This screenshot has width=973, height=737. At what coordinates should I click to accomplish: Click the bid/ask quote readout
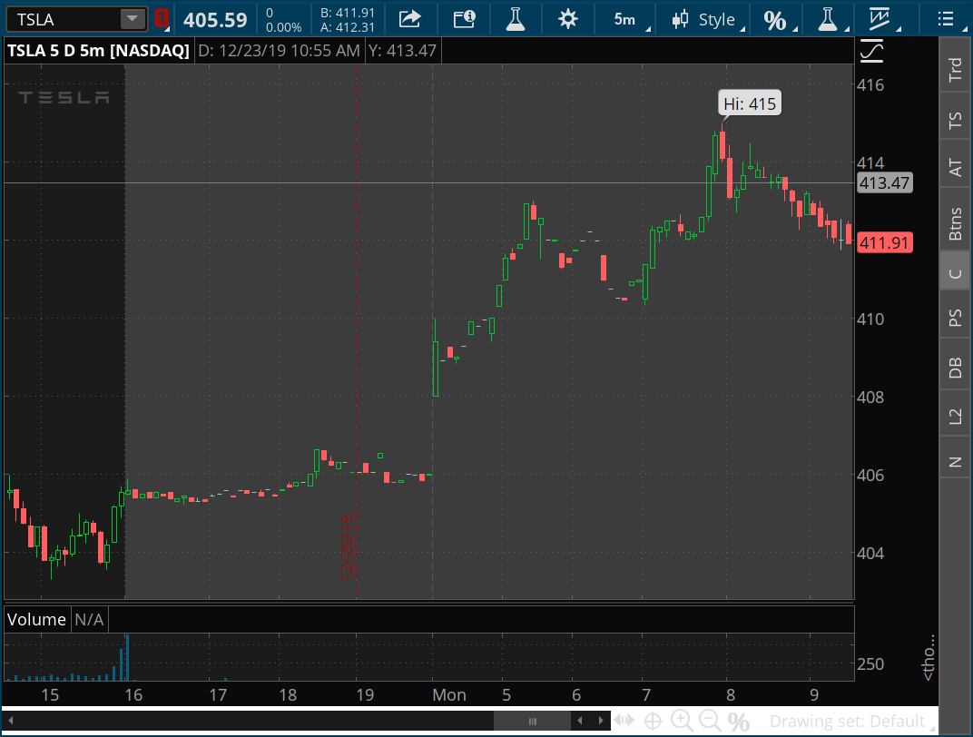348,20
